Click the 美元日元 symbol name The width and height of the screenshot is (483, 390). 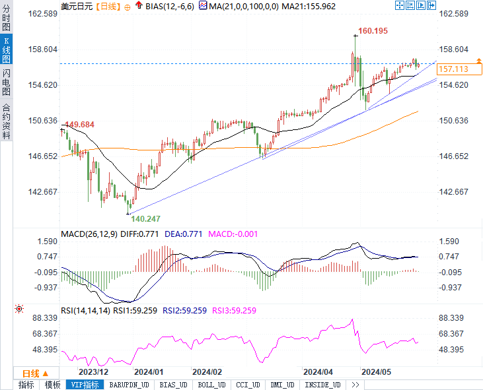[77, 6]
